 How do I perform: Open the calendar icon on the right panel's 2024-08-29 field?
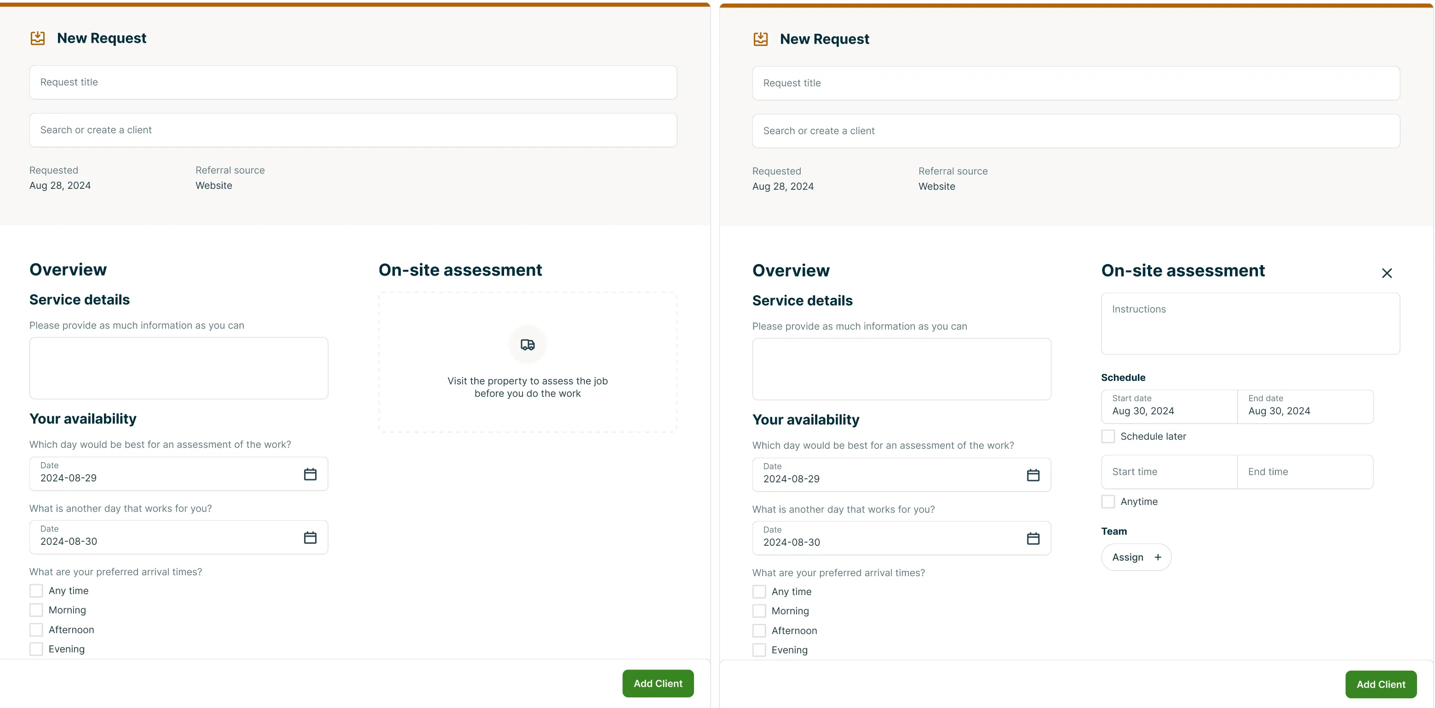1033,475
